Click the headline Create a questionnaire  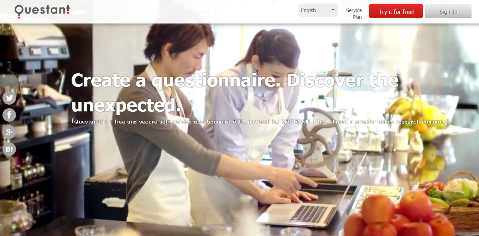point(174,80)
